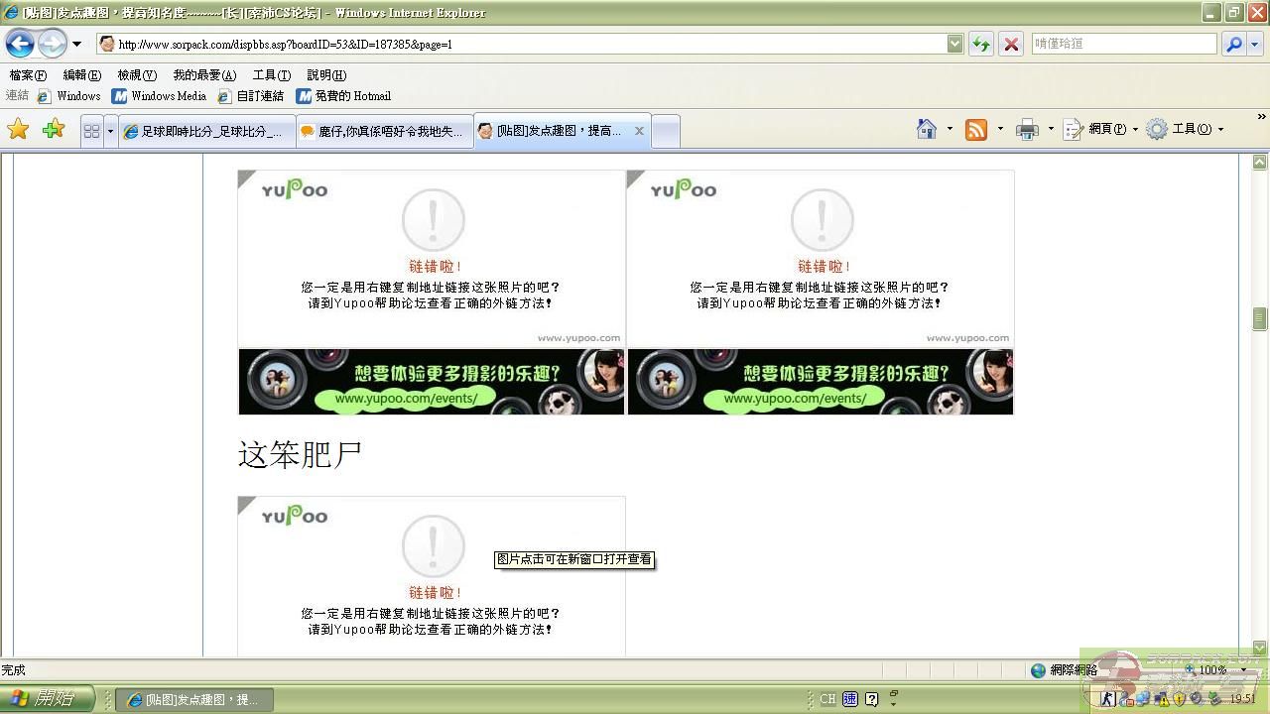Open the 網頁(P) page dropdown menu
This screenshot has height=714, width=1270.
[1100, 129]
